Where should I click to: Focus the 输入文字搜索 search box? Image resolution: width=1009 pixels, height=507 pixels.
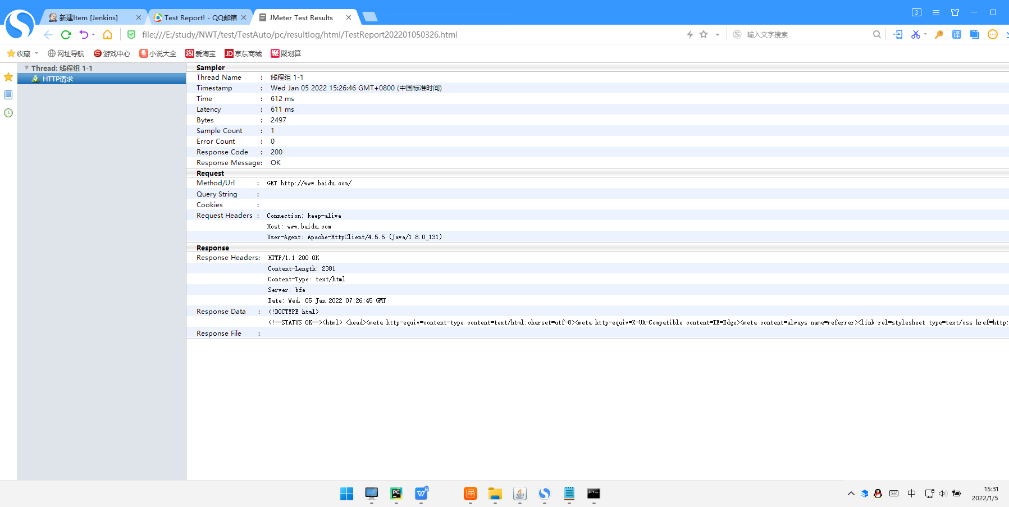806,35
